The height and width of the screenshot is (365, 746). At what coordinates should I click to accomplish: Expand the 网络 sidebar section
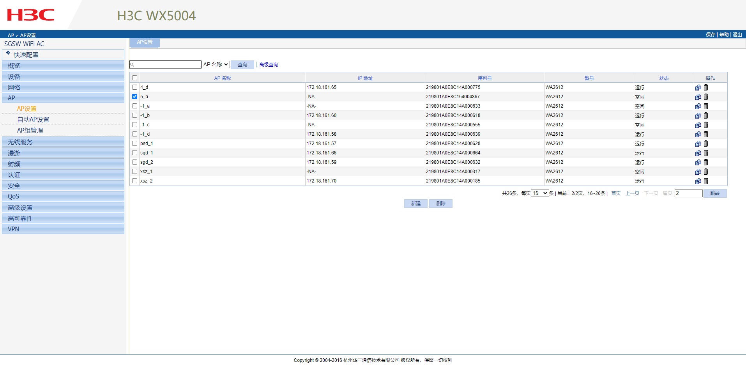click(x=63, y=87)
